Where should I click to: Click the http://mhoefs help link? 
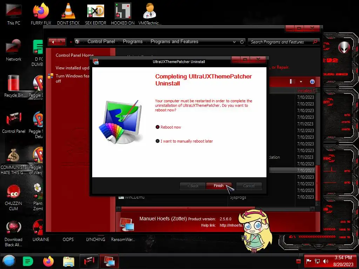tap(231, 225)
